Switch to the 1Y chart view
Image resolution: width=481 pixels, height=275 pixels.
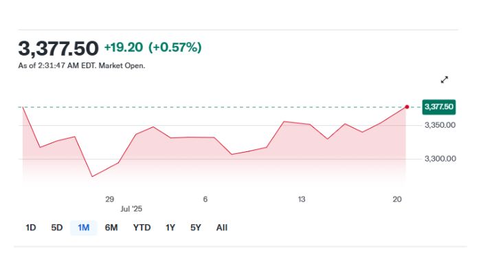coord(170,228)
